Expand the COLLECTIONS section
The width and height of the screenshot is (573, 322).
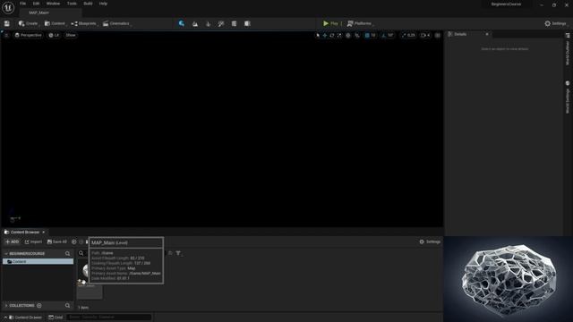pyautogui.click(x=6, y=306)
